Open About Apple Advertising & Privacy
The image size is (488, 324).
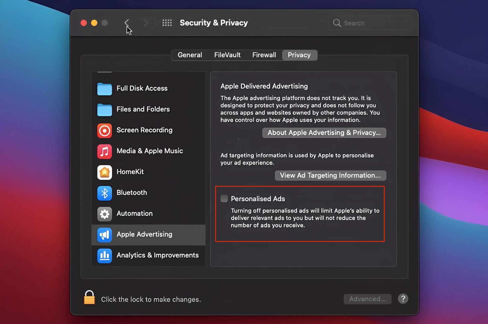coord(324,133)
